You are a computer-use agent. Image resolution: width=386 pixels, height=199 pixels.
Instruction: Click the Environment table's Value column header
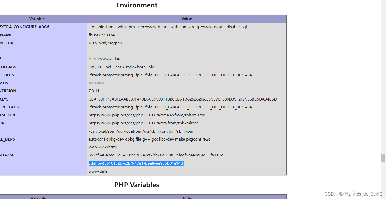(x=187, y=19)
